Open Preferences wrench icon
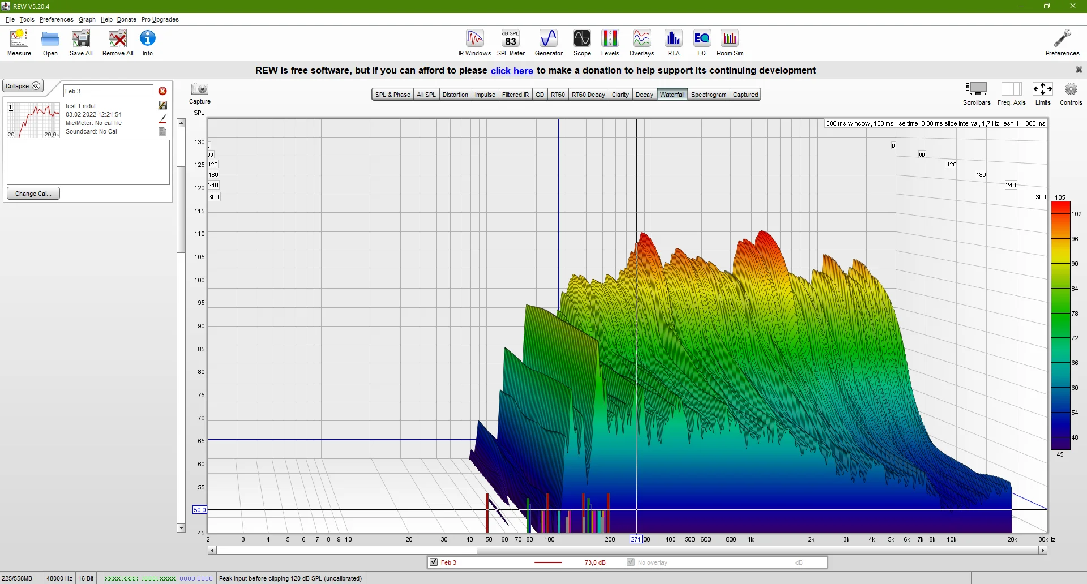1087x584 pixels. [1062, 42]
